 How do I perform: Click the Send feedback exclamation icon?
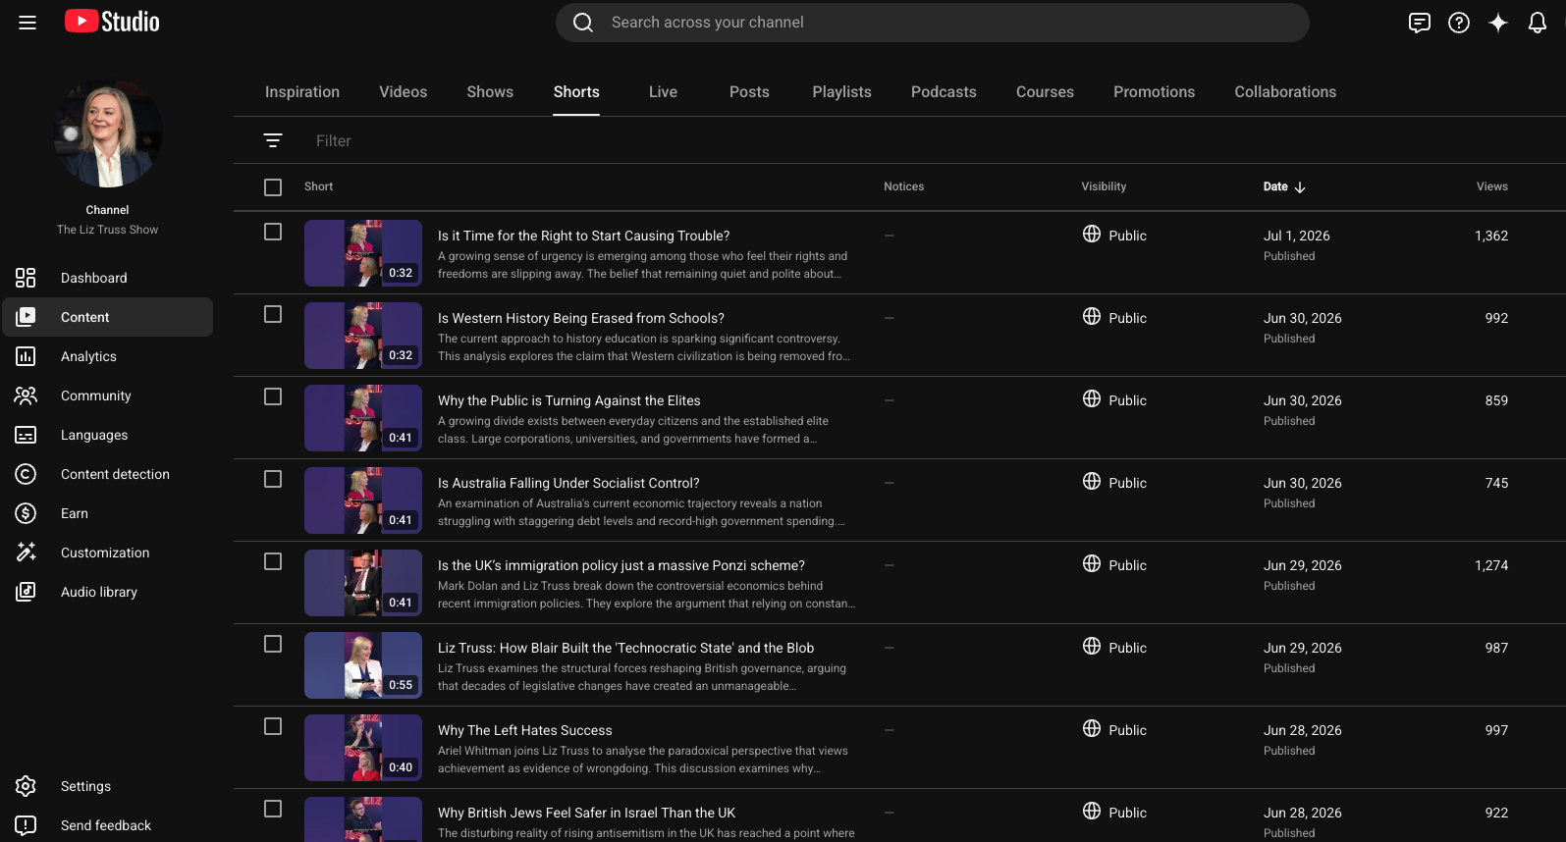26,825
